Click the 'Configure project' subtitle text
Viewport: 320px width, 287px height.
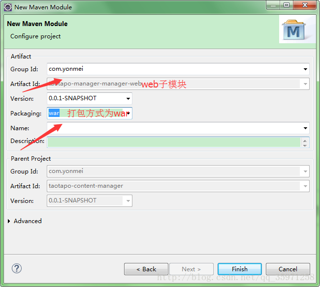(35, 36)
